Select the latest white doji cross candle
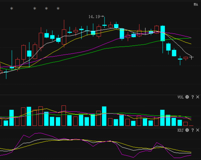 pos(191,57)
